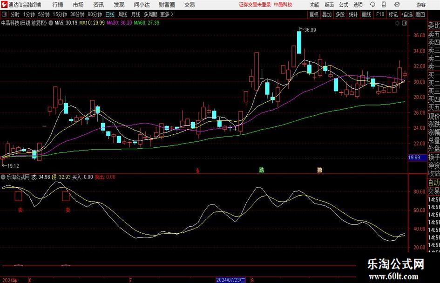This screenshot has width=440, height=283.
Task: Click the 买入: 0.00 indicator value
Action: pos(82,177)
